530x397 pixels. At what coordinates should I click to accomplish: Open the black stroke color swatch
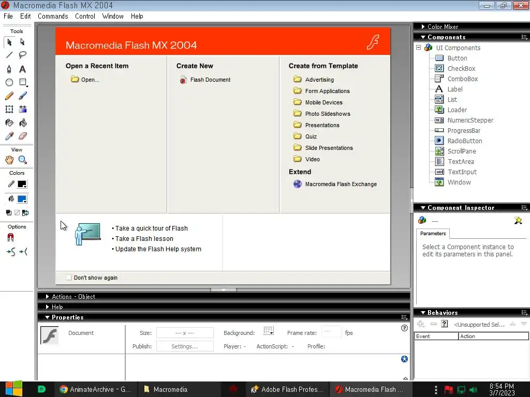pos(22,185)
